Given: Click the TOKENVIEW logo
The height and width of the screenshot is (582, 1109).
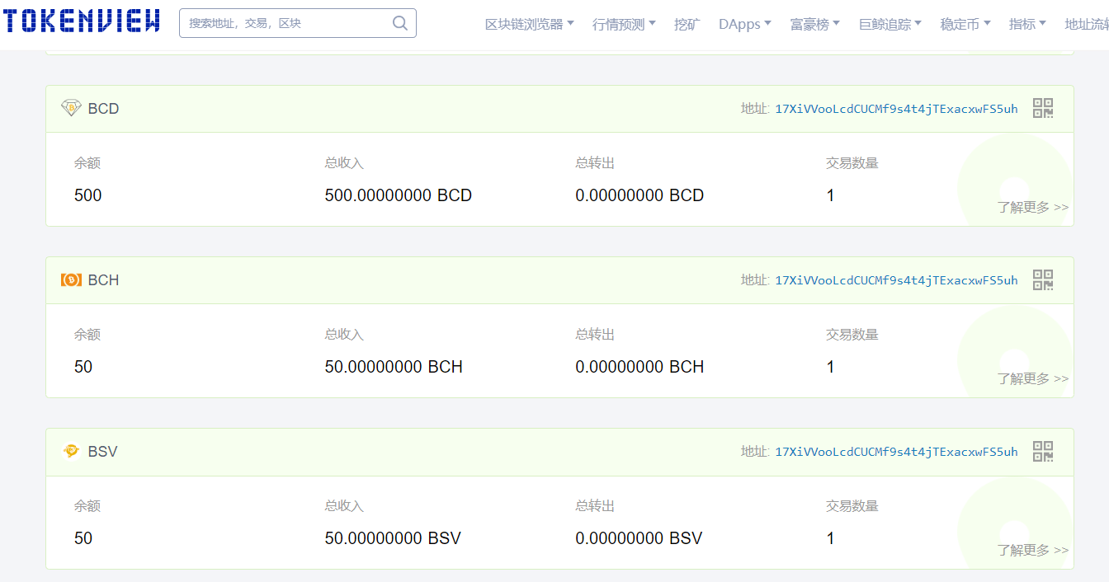Looking at the screenshot, I should pos(80,22).
